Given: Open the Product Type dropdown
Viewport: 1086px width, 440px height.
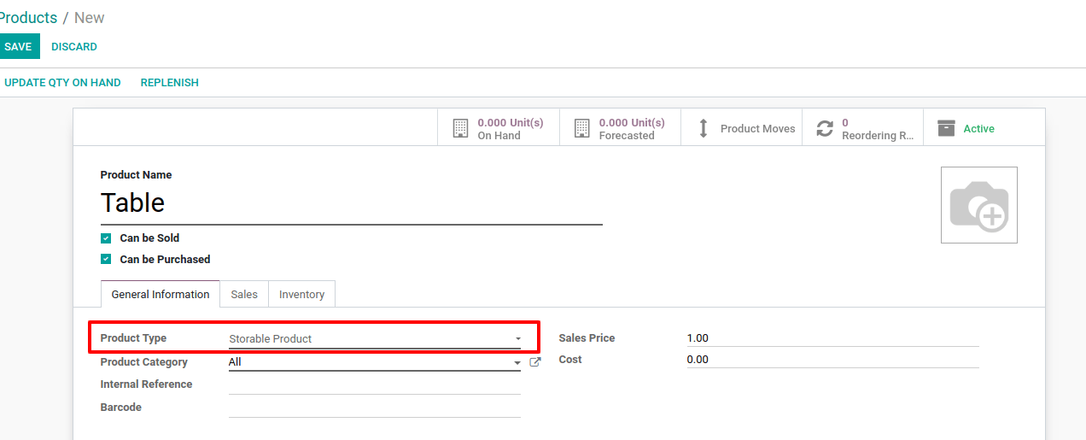Looking at the screenshot, I should 375,339.
